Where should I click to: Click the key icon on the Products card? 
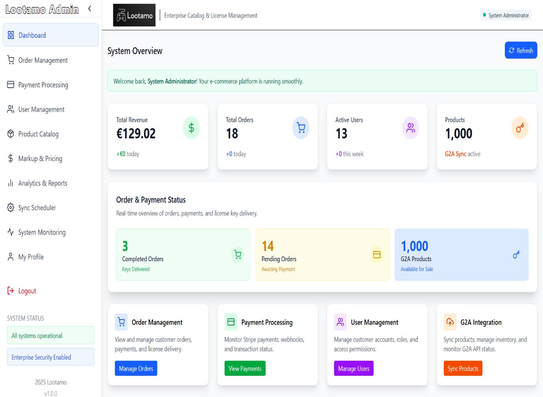click(519, 127)
